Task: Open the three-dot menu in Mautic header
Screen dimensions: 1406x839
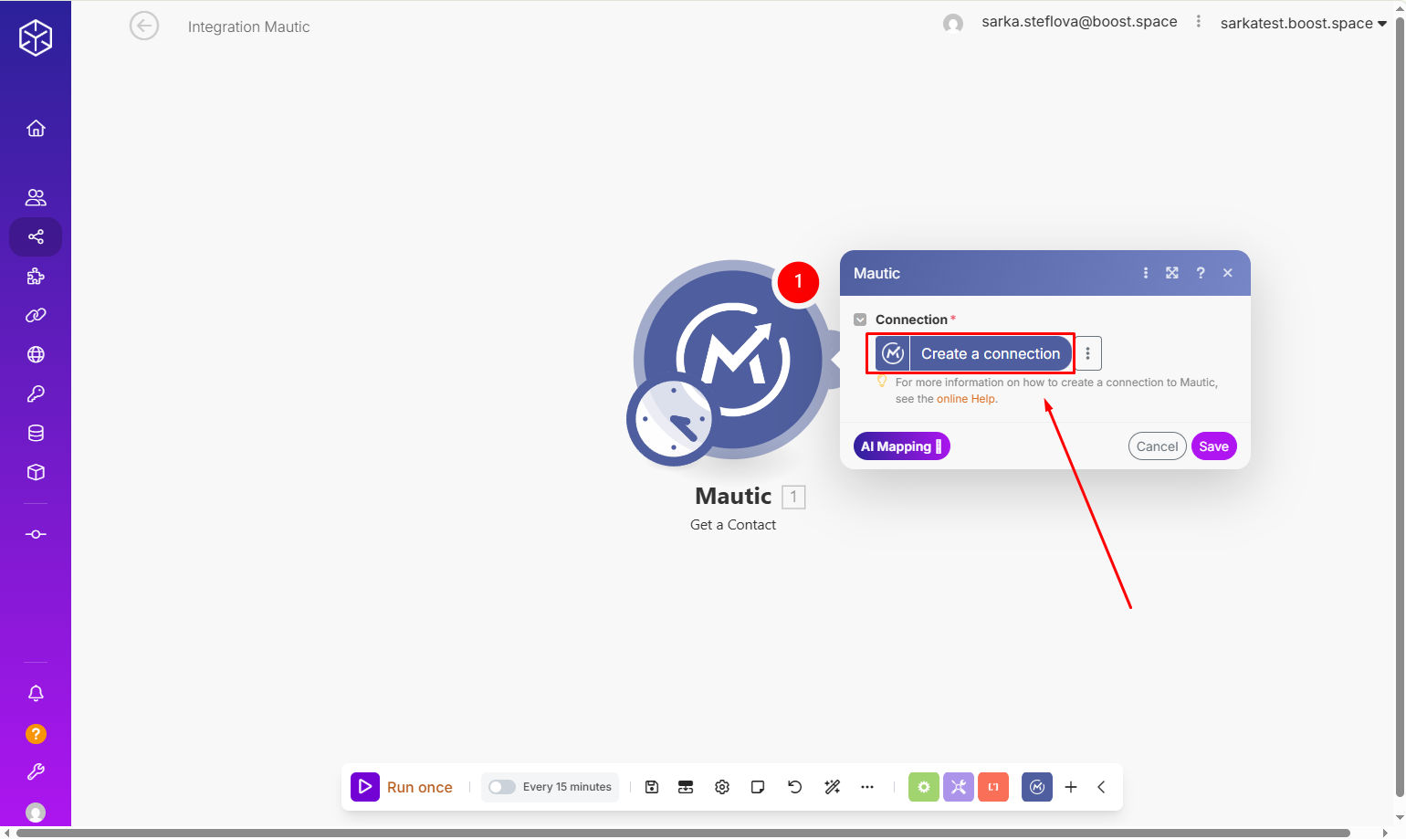Action: [x=1146, y=273]
